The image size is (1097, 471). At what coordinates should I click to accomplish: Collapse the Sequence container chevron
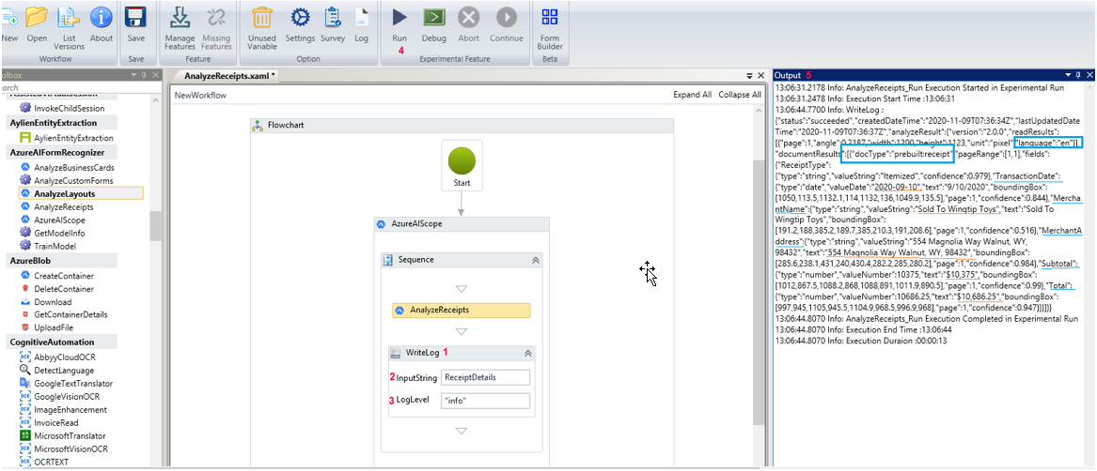point(535,260)
